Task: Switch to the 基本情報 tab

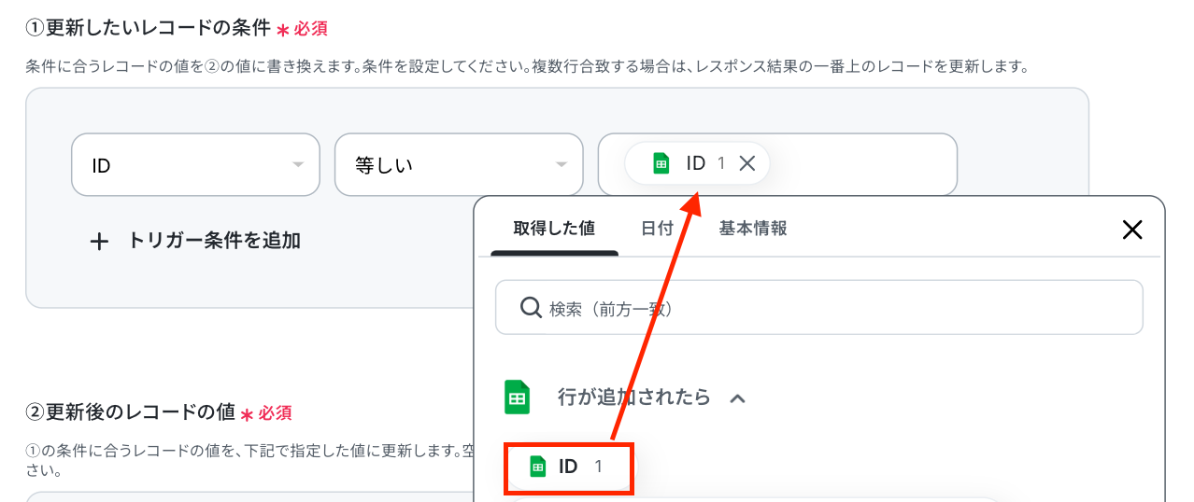Action: click(753, 229)
